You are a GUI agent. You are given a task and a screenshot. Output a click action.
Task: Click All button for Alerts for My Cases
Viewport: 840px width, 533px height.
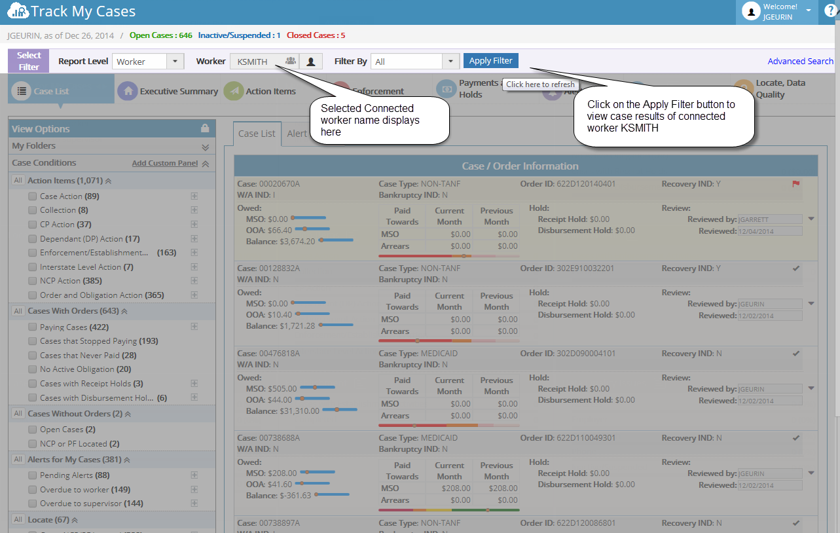coord(18,460)
